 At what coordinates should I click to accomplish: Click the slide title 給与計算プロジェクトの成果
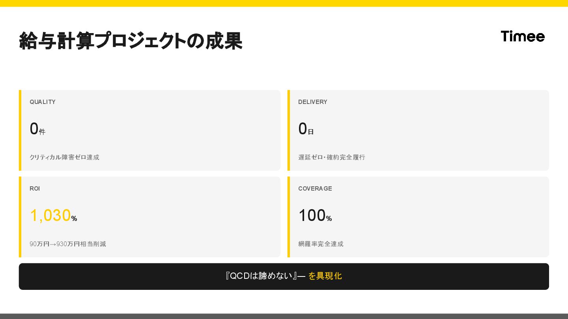click(x=131, y=41)
